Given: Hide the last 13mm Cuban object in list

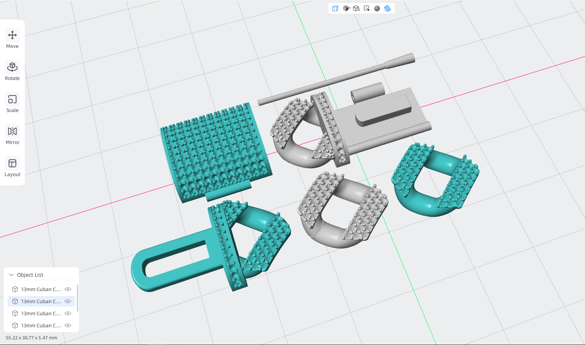Looking at the screenshot, I should [68, 325].
